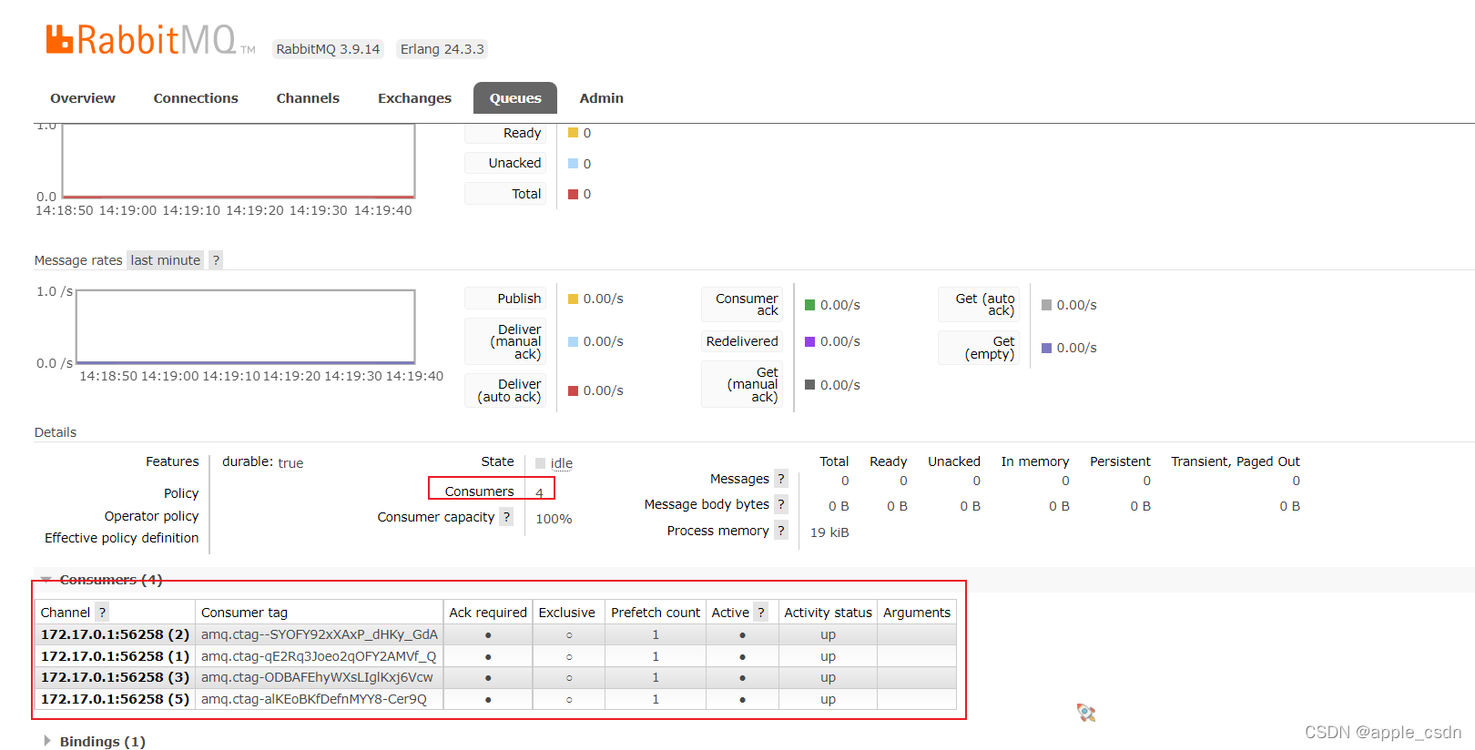
Task: Open help for Consumer capacity
Action: tap(507, 517)
